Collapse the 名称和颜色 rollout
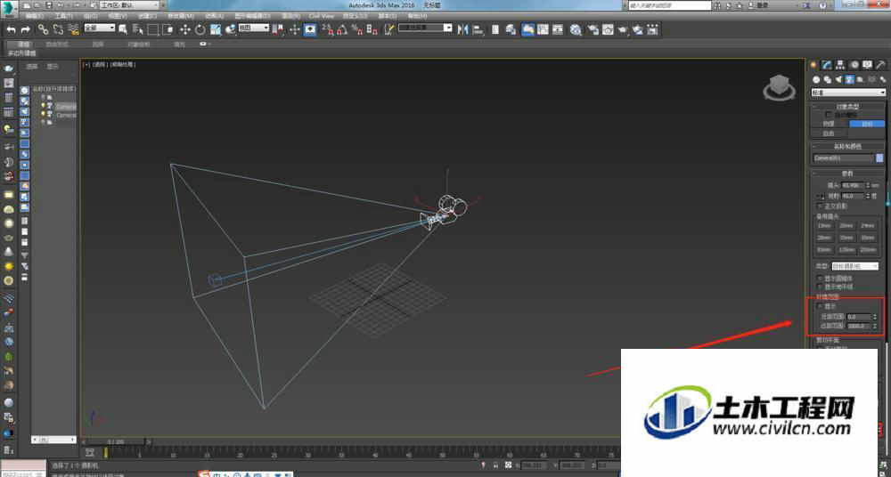891x477 pixels. coord(847,146)
